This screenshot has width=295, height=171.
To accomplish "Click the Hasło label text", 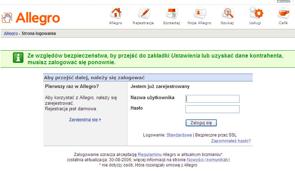I will click(137, 108).
